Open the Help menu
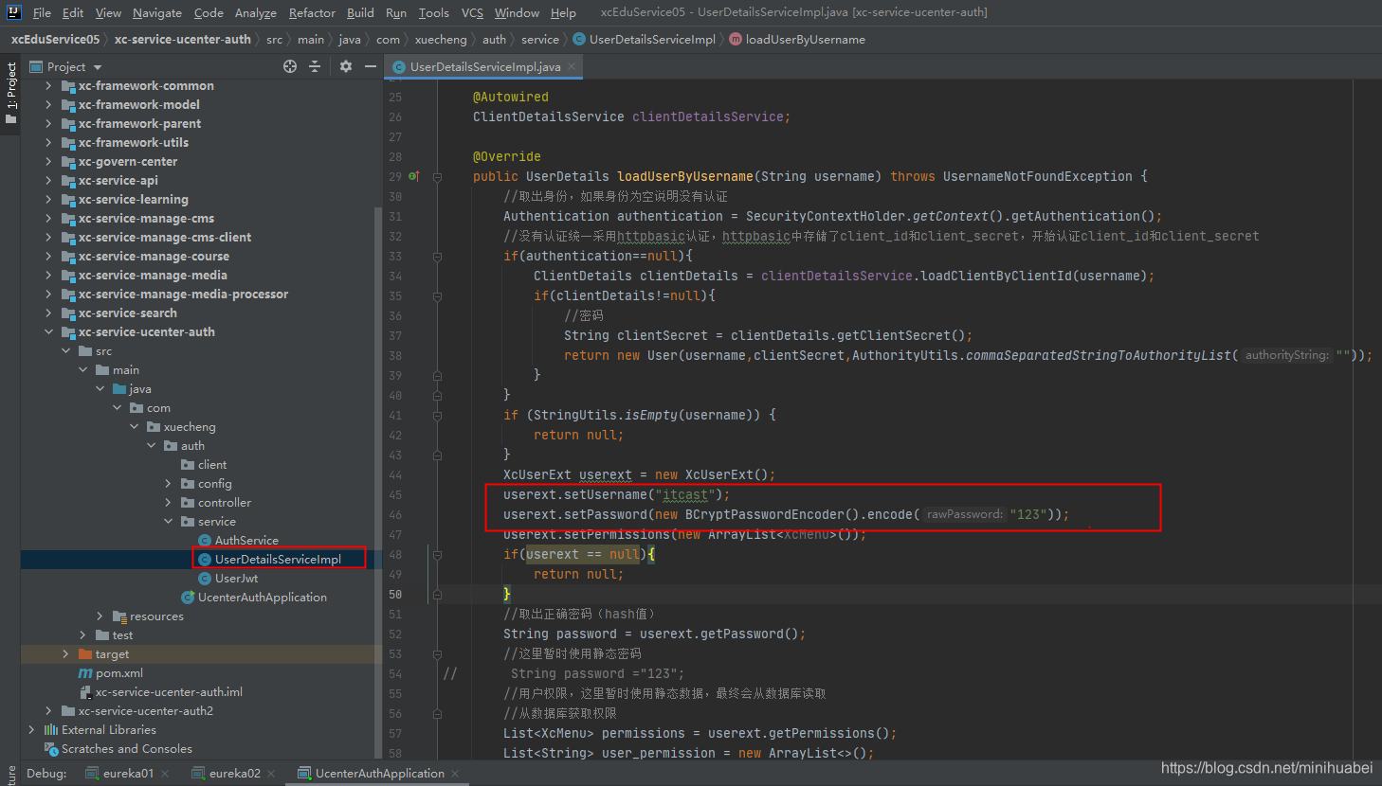The width and height of the screenshot is (1382, 786). coord(563,12)
